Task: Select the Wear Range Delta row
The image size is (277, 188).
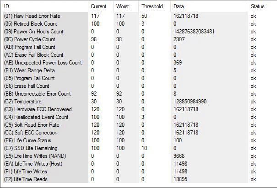Action: tap(140, 70)
